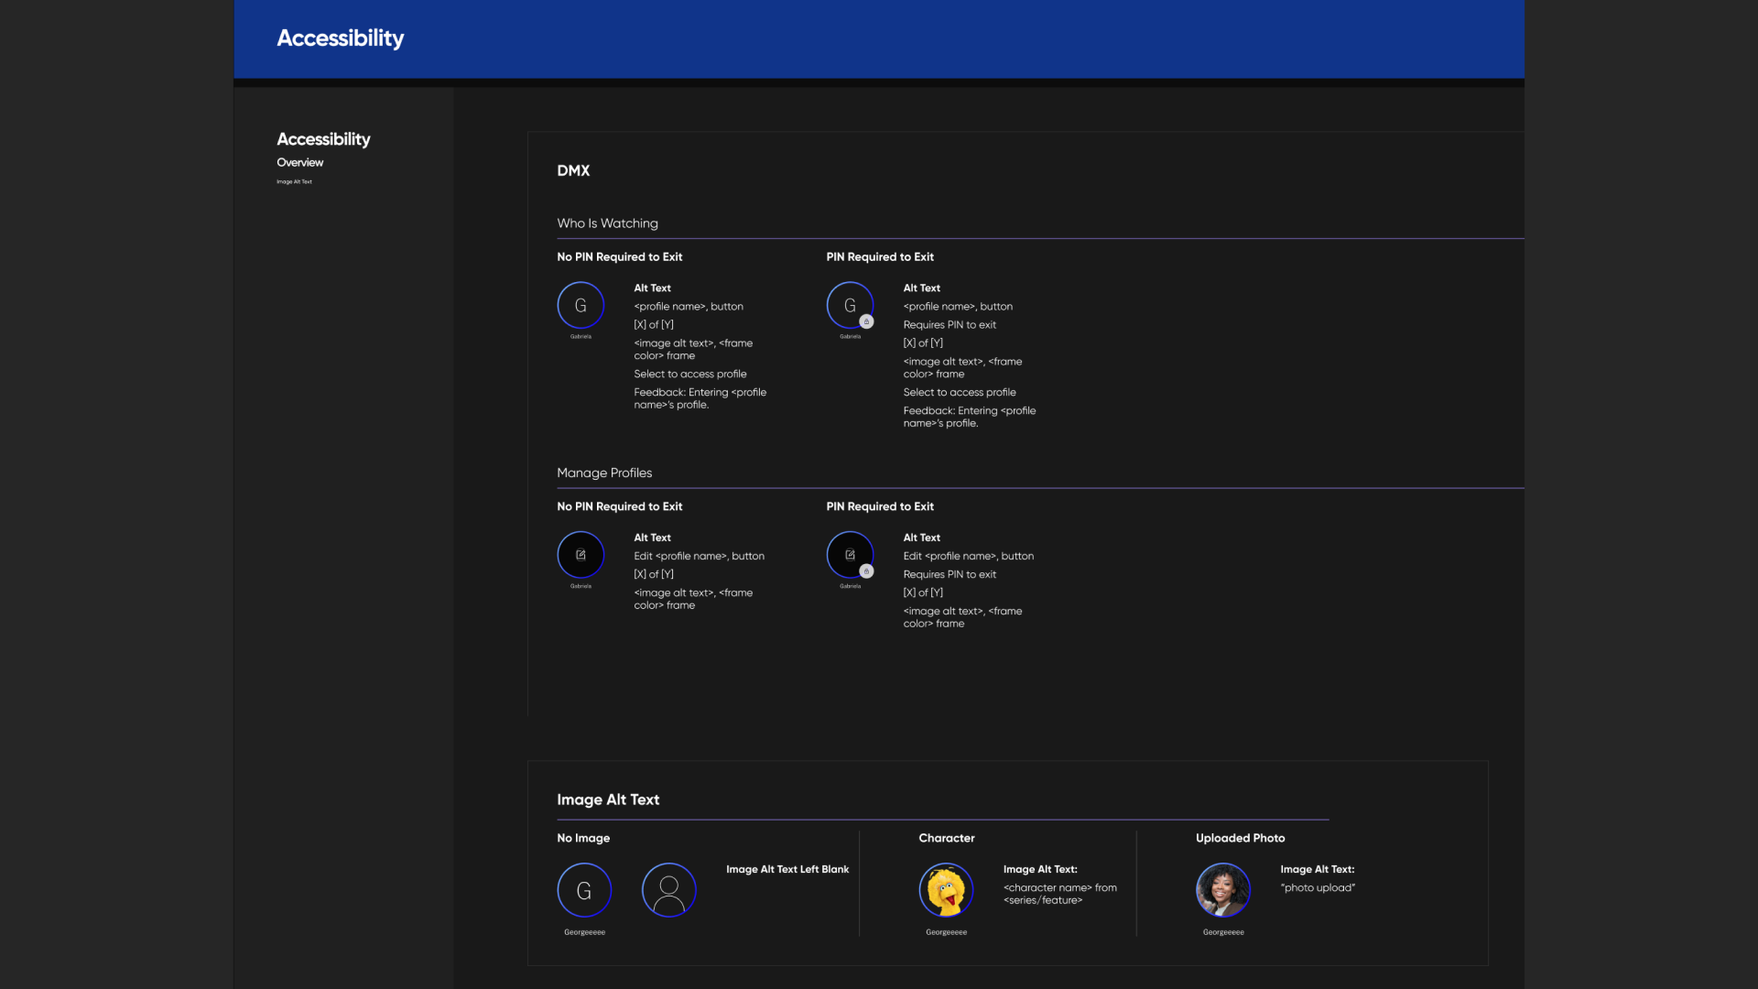Expand the Manage Profiles section
The height and width of the screenshot is (989, 1758).
603,473
